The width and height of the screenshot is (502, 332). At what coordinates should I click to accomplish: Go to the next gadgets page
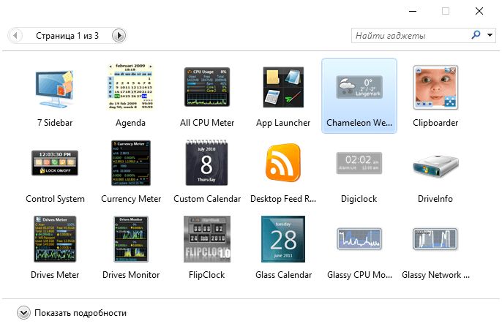tap(119, 35)
